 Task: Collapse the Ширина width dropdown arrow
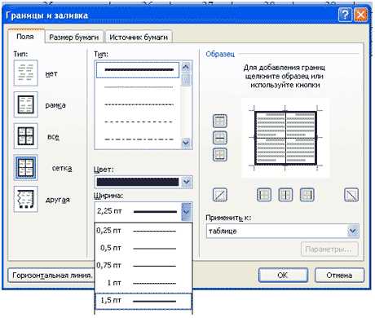point(187,211)
